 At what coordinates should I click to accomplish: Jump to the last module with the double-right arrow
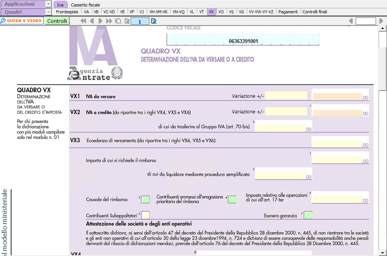(x=109, y=21)
